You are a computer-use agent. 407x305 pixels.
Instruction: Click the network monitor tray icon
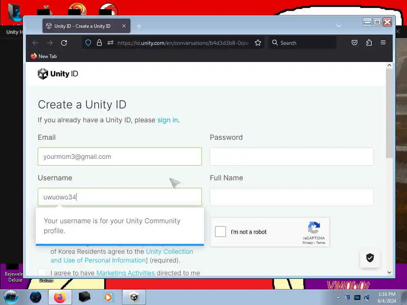coord(357,297)
